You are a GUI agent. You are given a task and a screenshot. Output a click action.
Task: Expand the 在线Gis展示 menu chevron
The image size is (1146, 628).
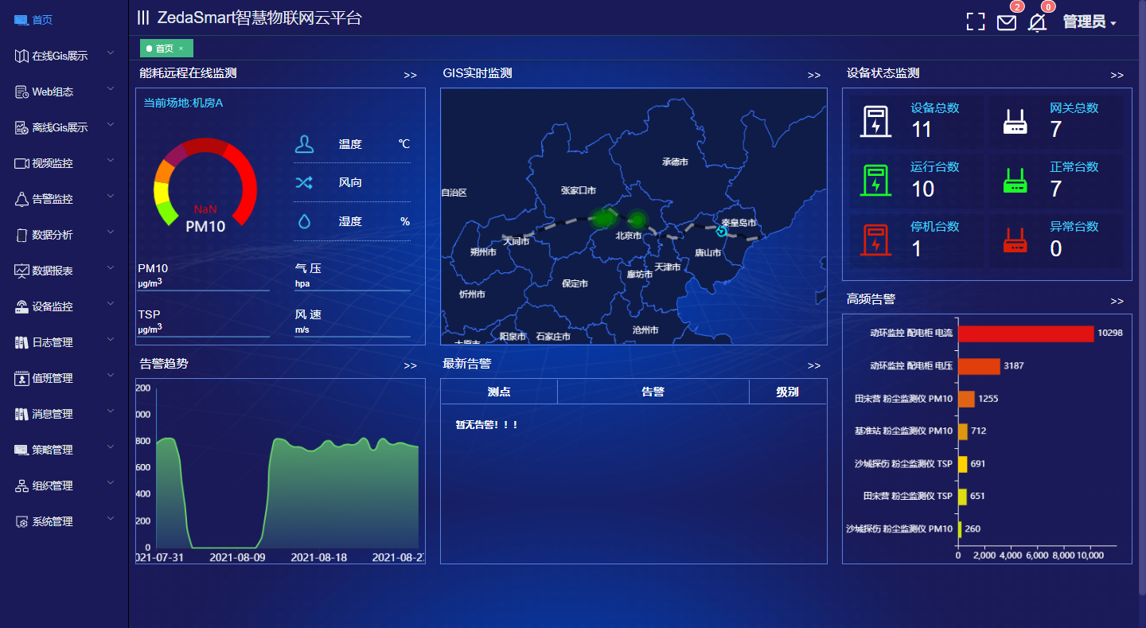(111, 54)
